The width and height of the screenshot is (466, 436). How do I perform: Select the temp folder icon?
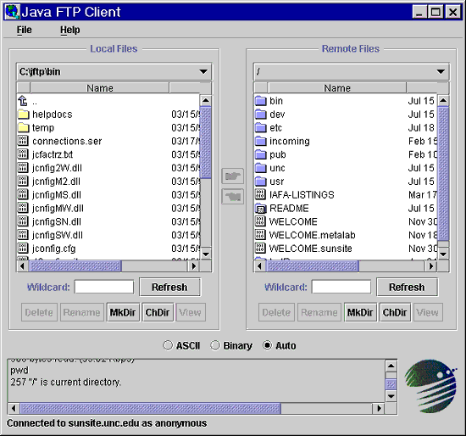23,128
